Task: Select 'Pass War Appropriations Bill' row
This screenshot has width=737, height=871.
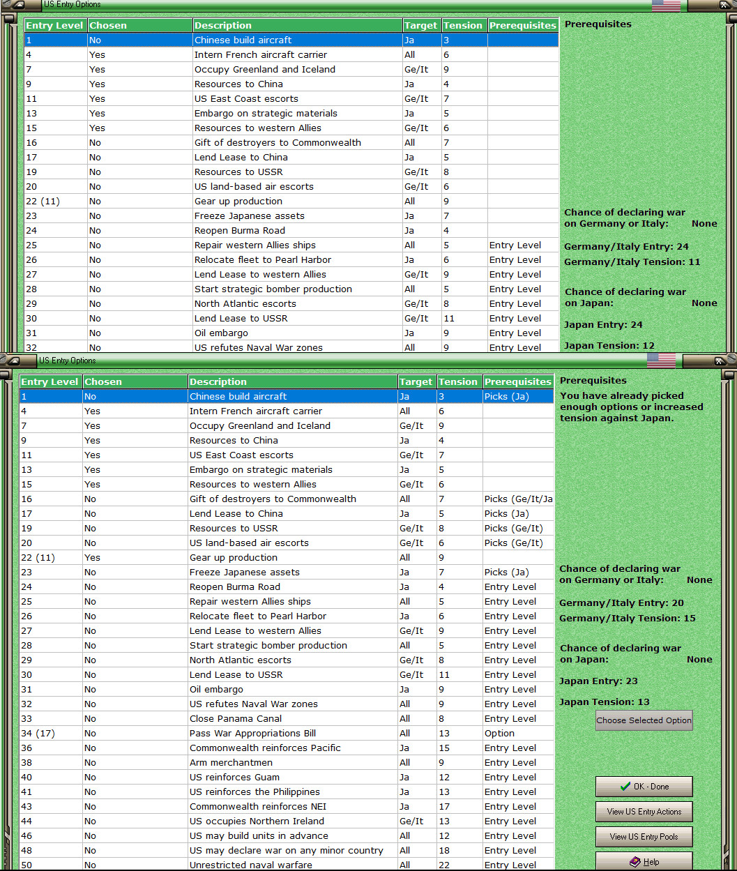Action: [x=287, y=733]
